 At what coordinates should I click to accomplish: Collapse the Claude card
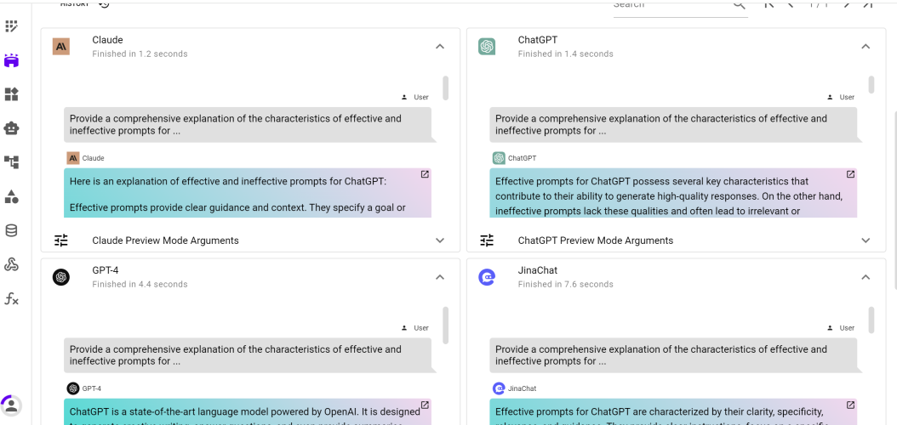click(440, 46)
